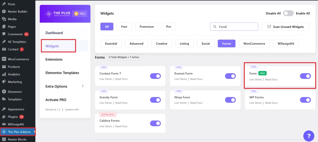The width and height of the screenshot is (318, 142).
Task: Toggle the Ninja Form widget switch
Action: 230,100
